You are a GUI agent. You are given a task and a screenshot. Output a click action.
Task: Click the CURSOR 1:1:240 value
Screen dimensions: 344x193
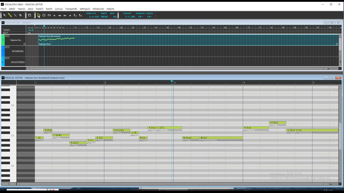(x=130, y=17)
